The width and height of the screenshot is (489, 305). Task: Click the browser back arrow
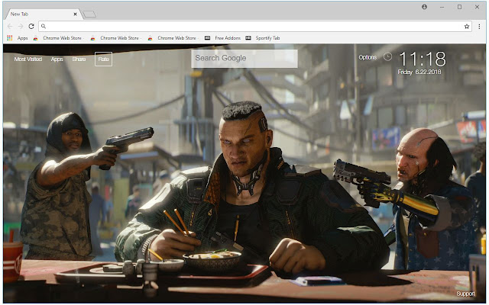tap(10, 27)
